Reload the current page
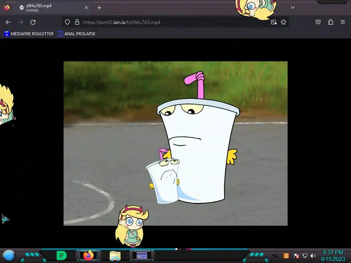351x263 pixels. tap(33, 22)
